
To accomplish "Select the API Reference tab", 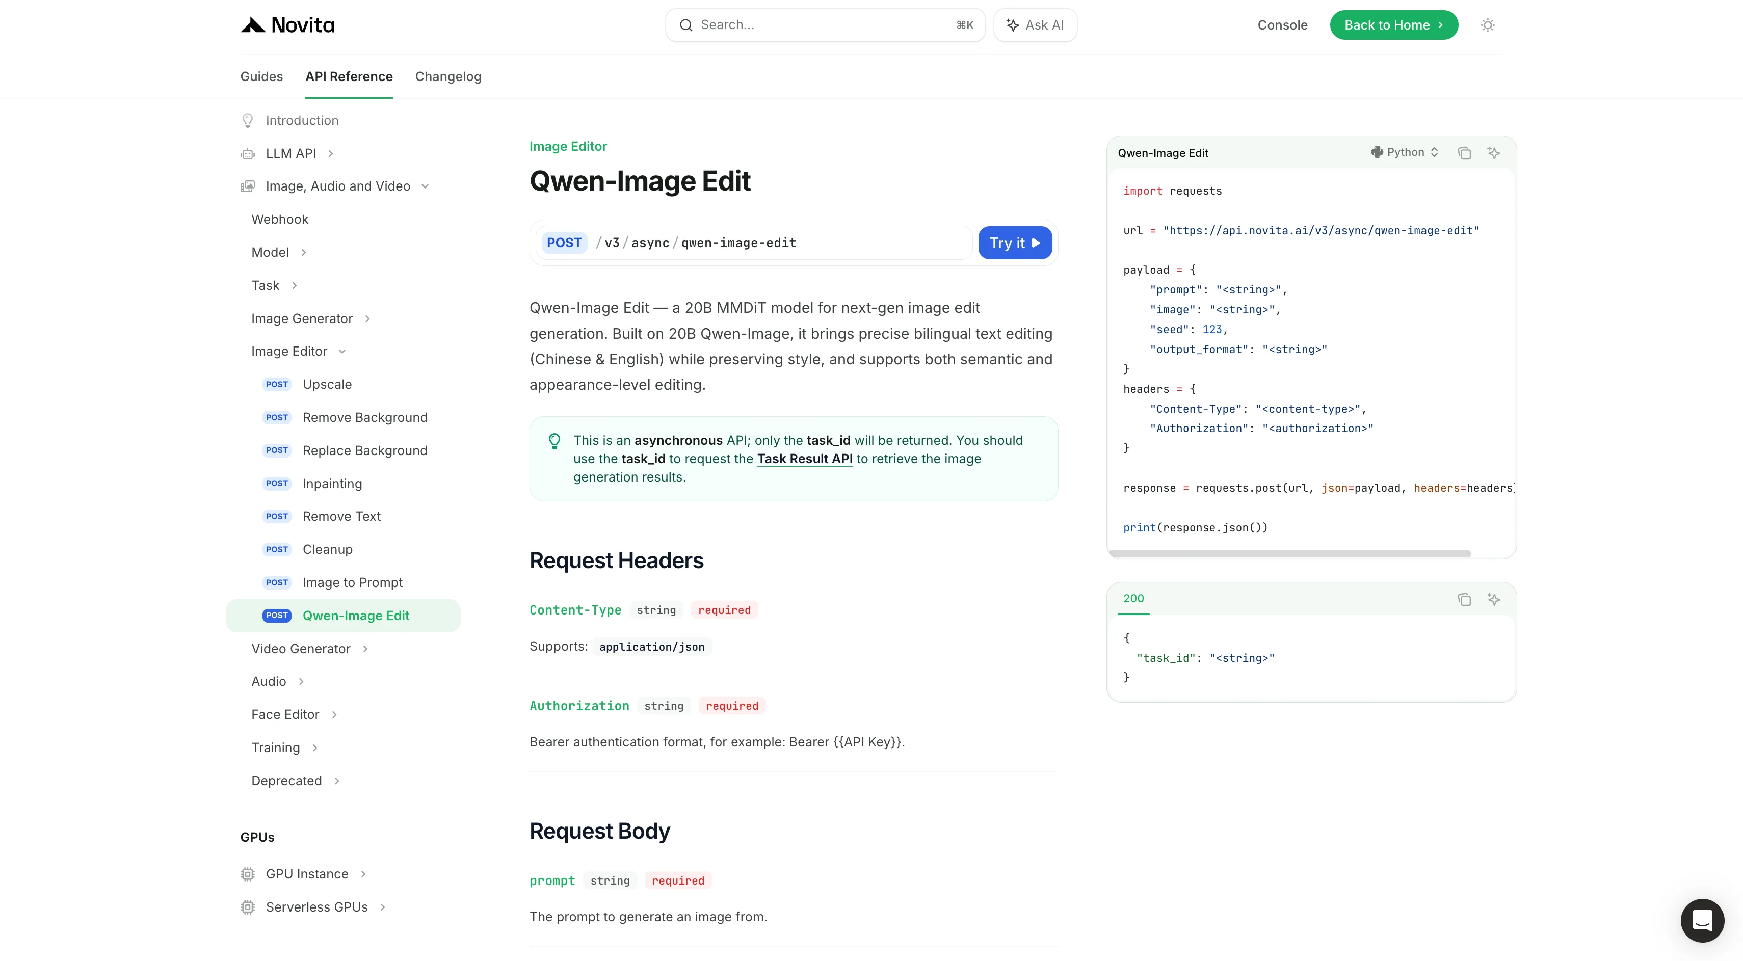I will [x=349, y=76].
